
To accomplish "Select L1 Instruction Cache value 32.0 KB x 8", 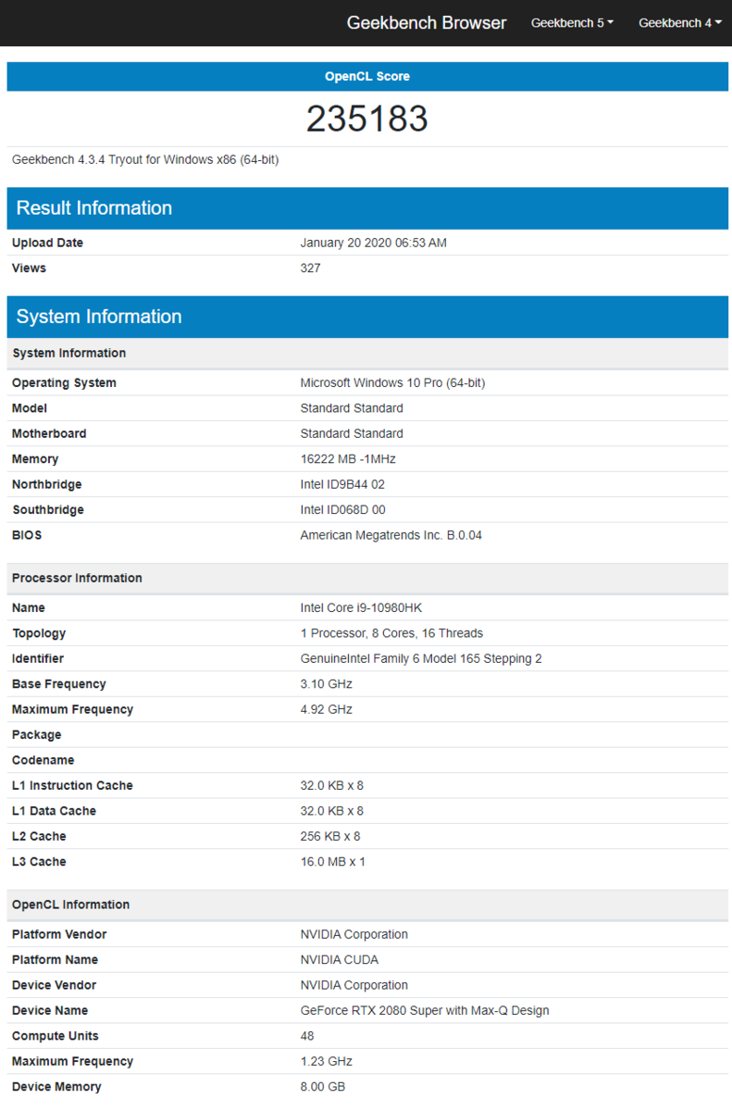I will coord(332,786).
